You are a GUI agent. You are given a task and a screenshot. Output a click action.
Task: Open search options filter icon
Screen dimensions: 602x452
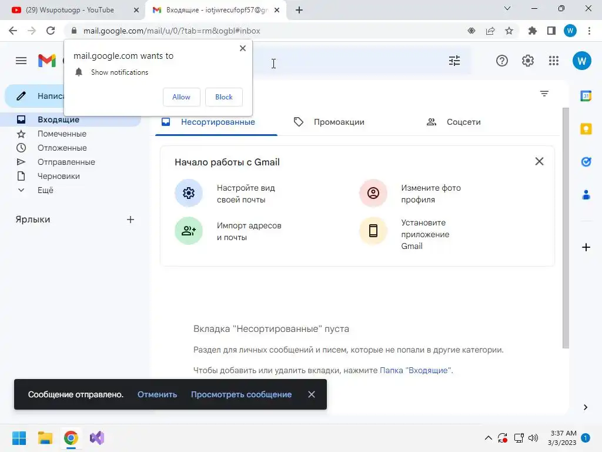click(454, 61)
